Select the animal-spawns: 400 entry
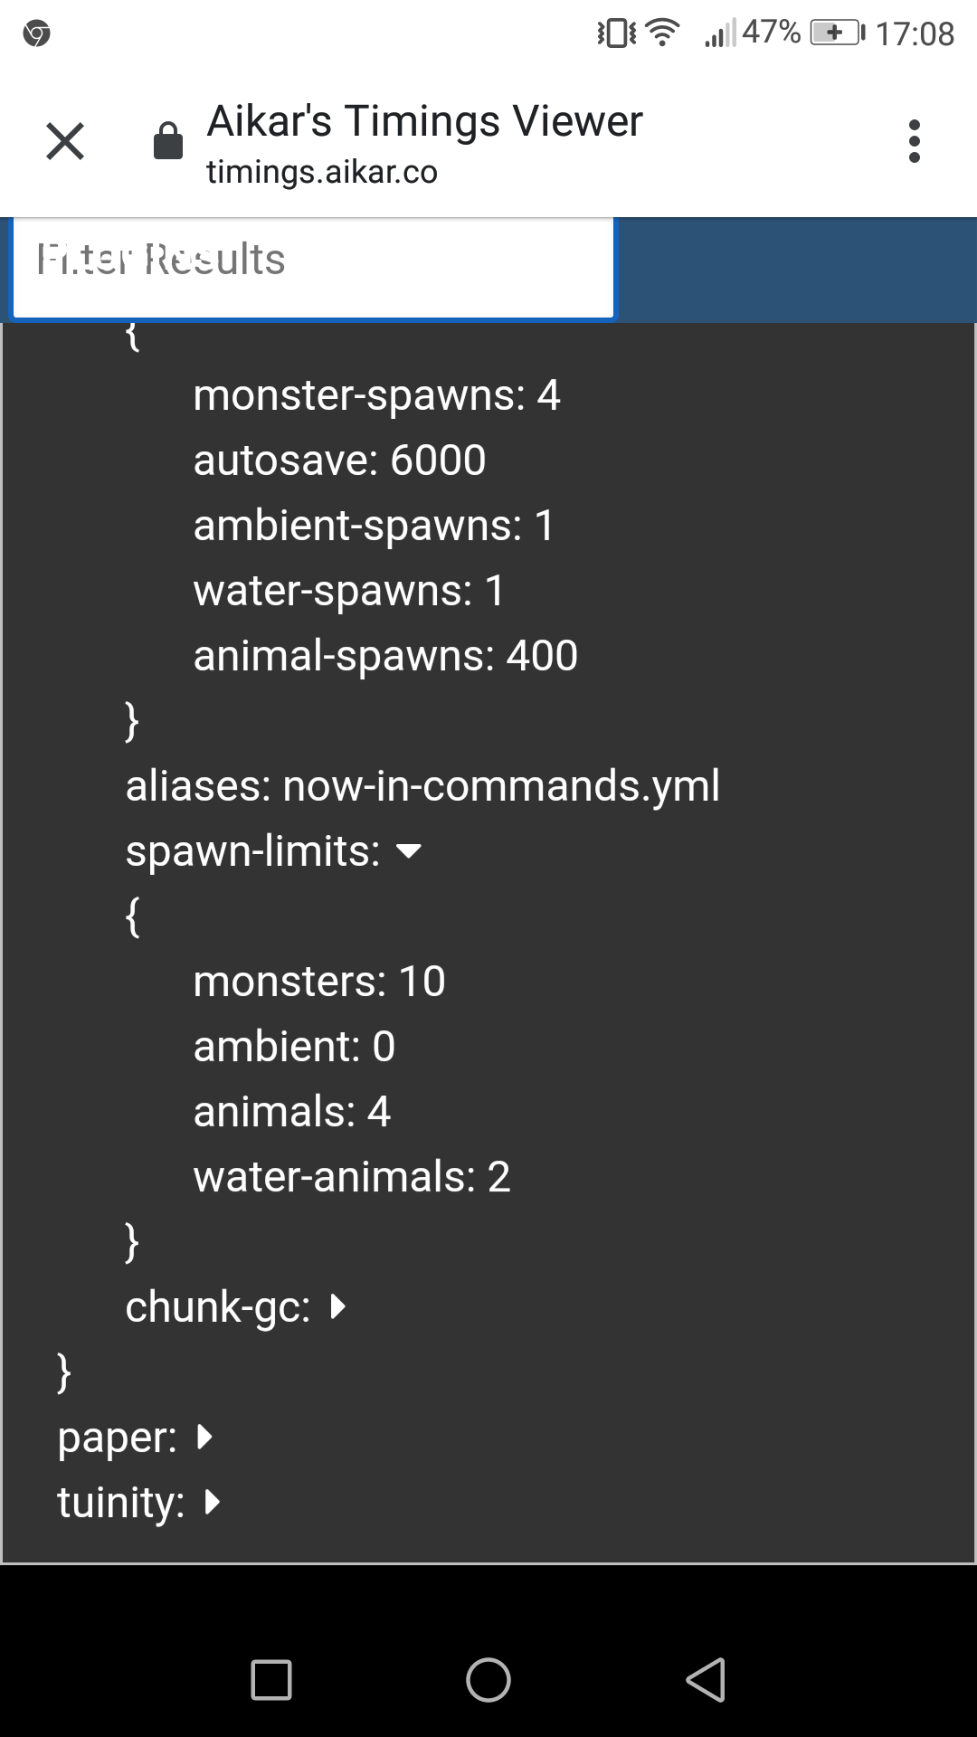 385,656
